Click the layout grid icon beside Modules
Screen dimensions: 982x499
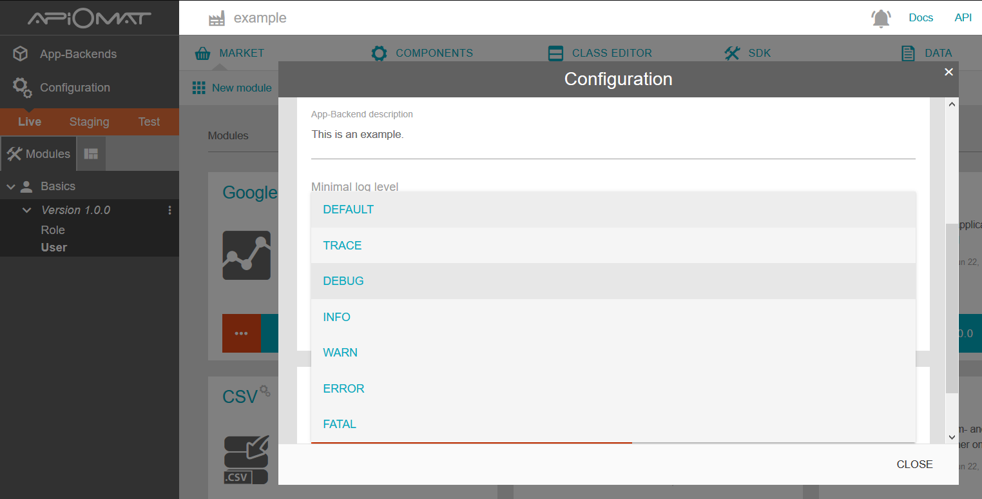[91, 153]
